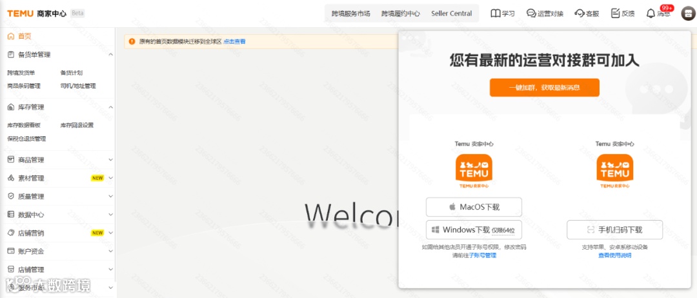Expand the 商品管理 chevron
The image size is (697, 298).
coord(111,159)
